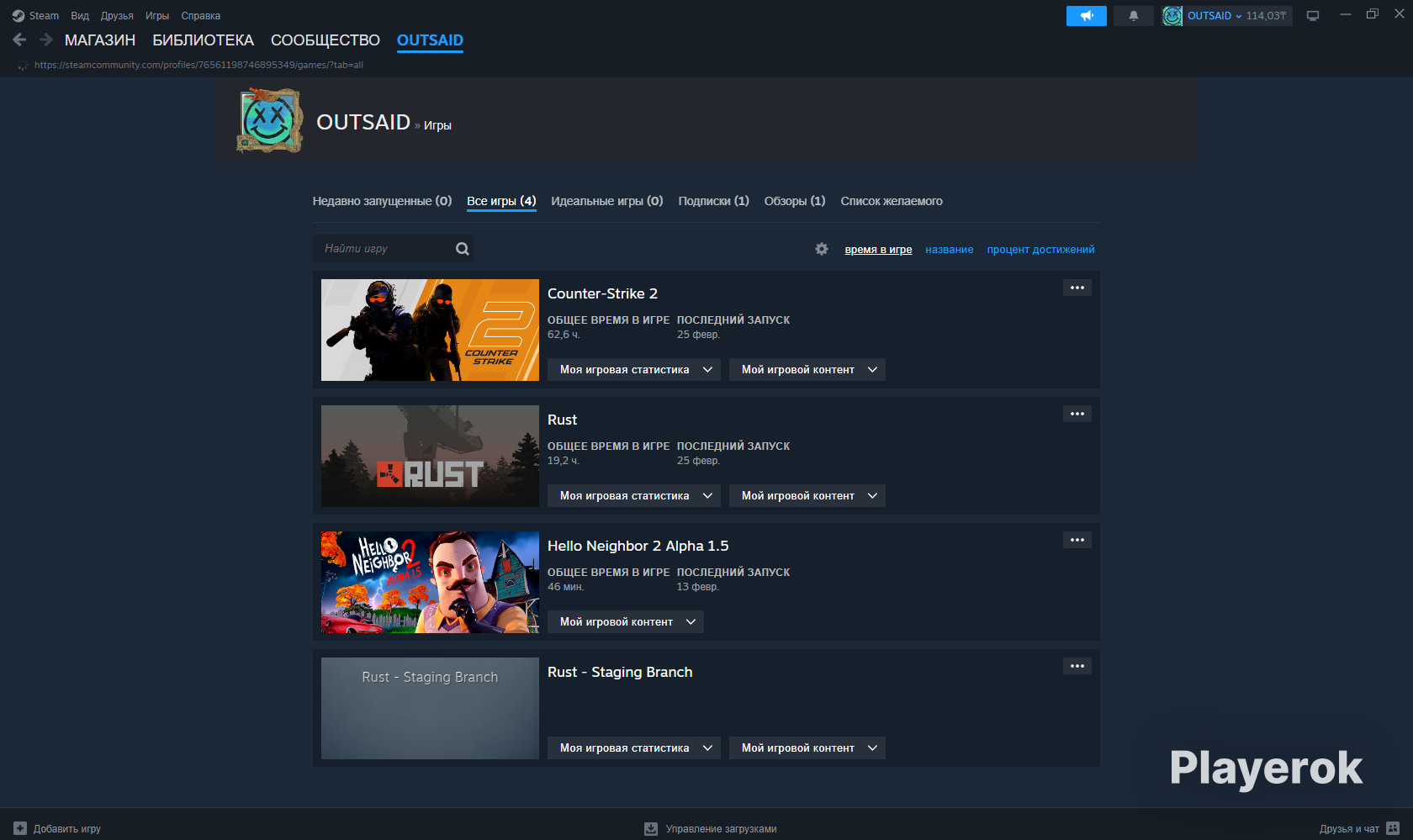Expand Rust game statistics dropdown

pyautogui.click(x=634, y=496)
